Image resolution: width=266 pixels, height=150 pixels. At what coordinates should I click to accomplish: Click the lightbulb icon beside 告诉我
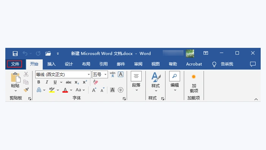coord(214,64)
